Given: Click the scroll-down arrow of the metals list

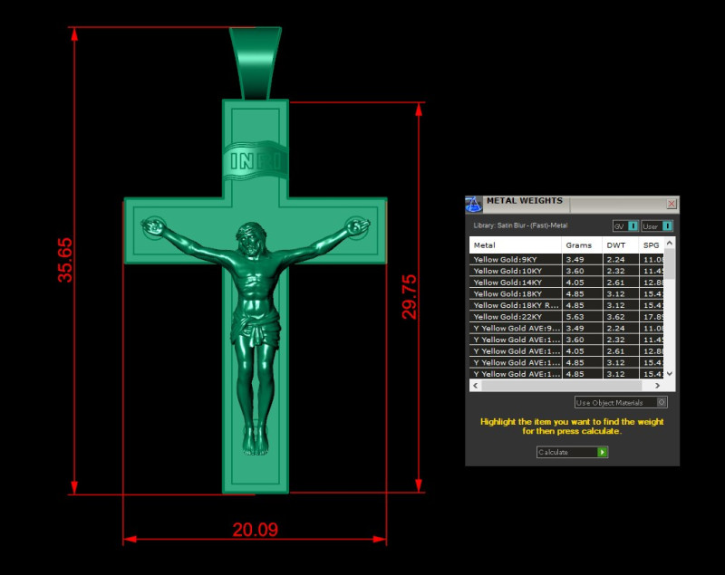Looking at the screenshot, I should click(x=668, y=374).
